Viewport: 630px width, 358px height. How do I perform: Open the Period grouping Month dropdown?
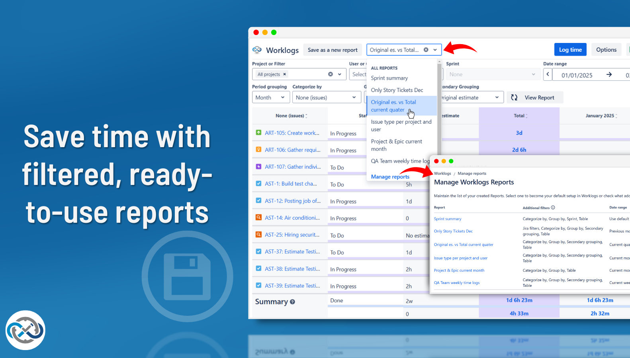tap(270, 97)
